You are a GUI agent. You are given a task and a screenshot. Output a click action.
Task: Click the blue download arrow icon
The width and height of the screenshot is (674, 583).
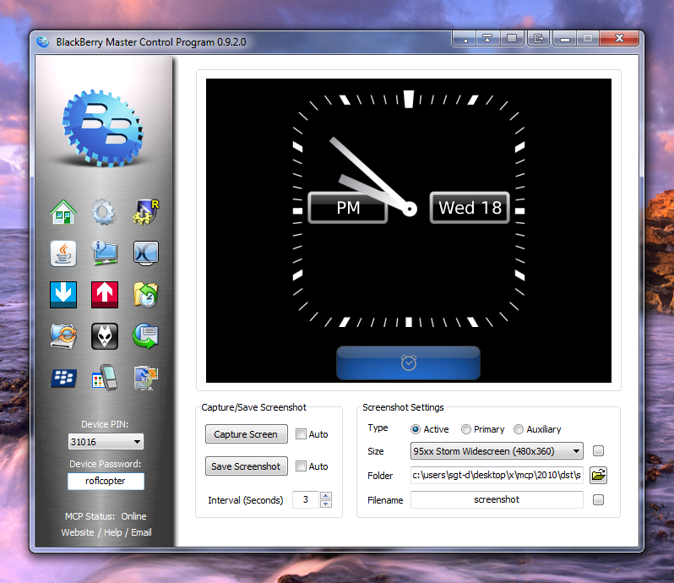point(63,294)
